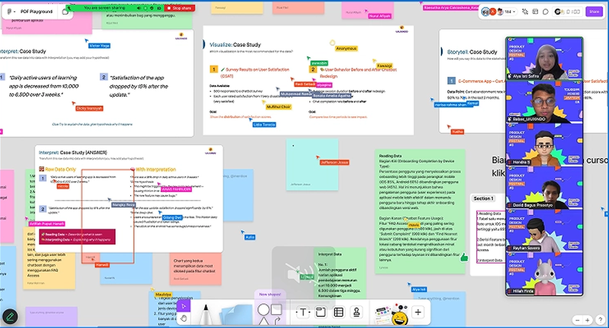
Task: Open the timer control
Action: pyautogui.click(x=568, y=12)
